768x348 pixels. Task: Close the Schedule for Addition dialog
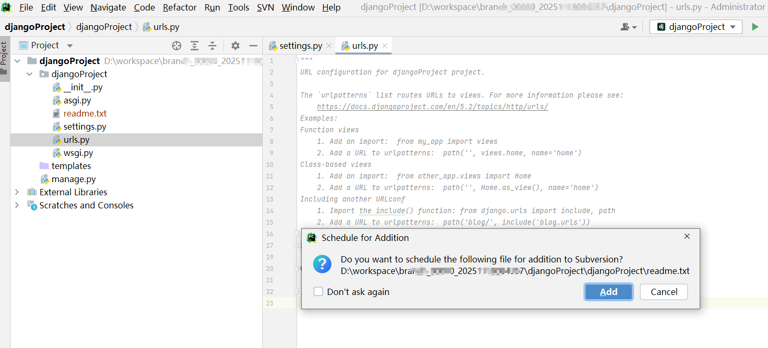[687, 237]
